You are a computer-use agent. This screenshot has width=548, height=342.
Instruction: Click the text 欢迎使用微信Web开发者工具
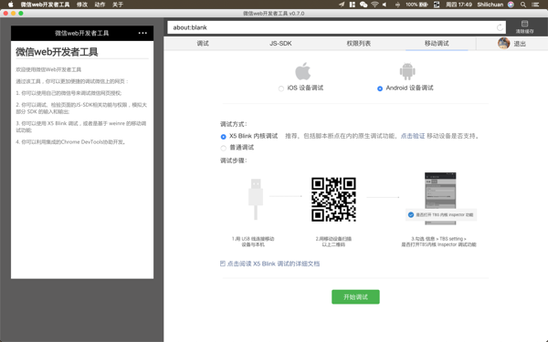[x=48, y=69]
